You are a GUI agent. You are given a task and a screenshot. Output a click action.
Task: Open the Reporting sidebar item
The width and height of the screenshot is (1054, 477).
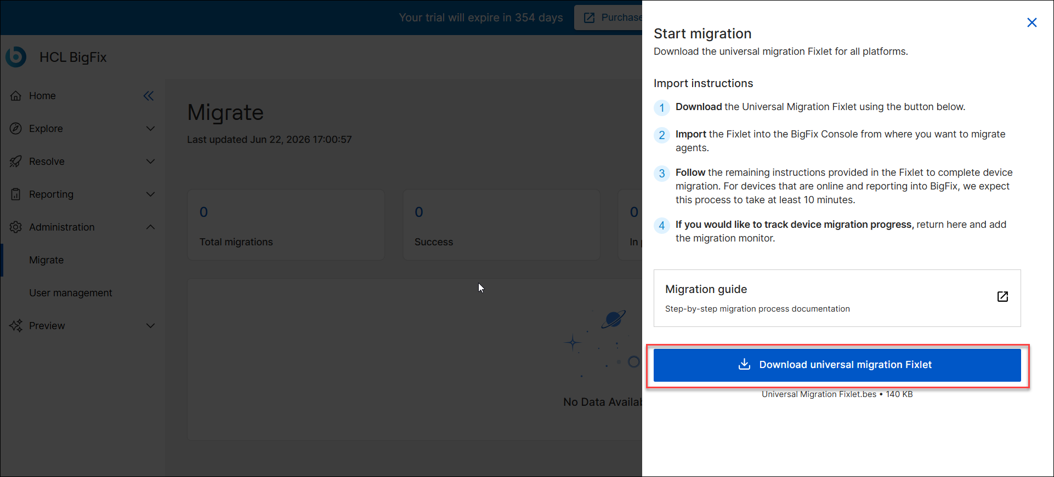coord(82,194)
